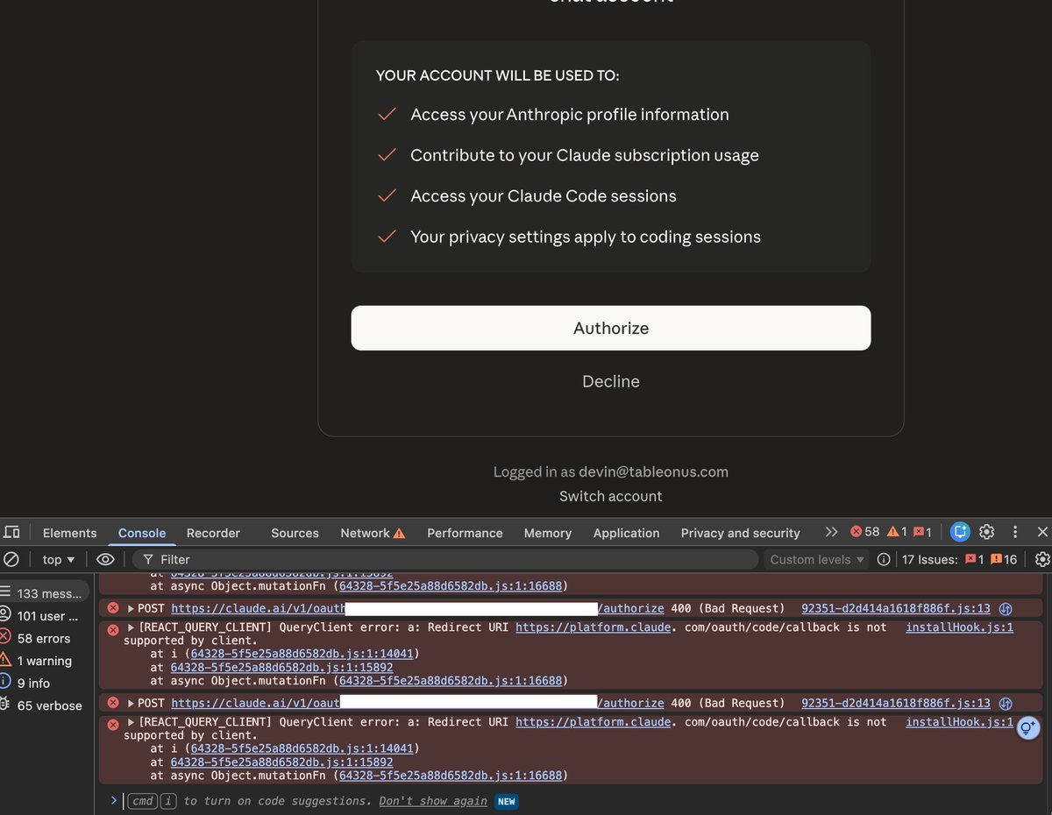Select the 133 messages sidebar filter
Viewport: 1052px width, 815px height.
tap(45, 593)
